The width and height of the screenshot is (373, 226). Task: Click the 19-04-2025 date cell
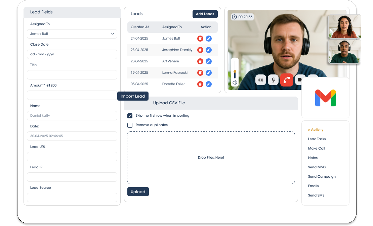[139, 73]
